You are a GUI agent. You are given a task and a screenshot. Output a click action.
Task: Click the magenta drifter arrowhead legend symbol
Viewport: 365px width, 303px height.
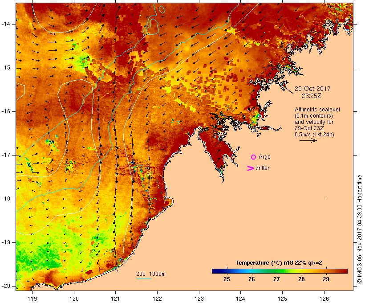coord(250,168)
